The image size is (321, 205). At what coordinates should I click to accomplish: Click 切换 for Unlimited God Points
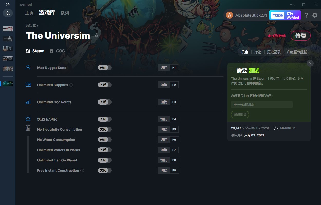pos(164,102)
